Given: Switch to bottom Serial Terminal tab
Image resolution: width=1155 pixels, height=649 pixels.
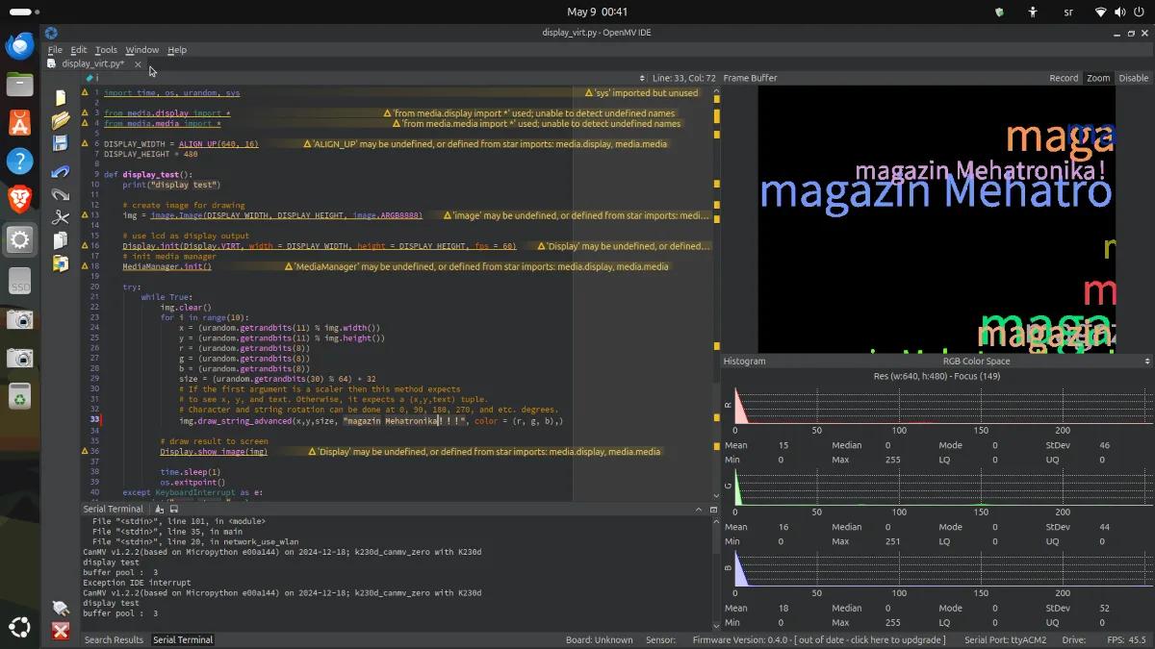Looking at the screenshot, I should tap(183, 639).
